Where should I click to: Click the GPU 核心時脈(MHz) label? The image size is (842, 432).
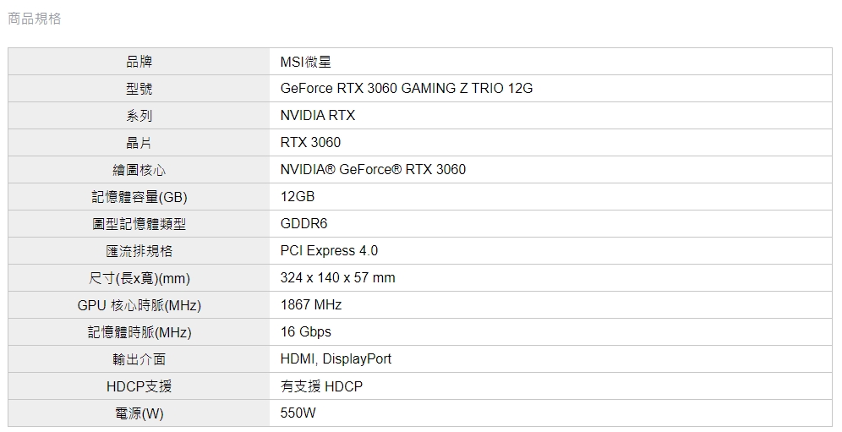click(x=139, y=305)
